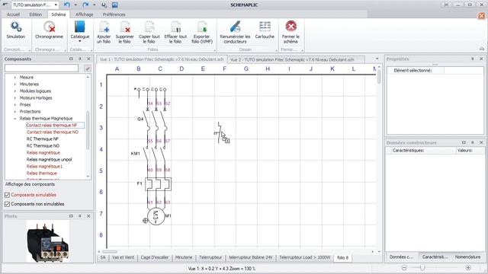Toggle Composants non simulables checkbox
The image size is (488, 274).
[x=7, y=204]
